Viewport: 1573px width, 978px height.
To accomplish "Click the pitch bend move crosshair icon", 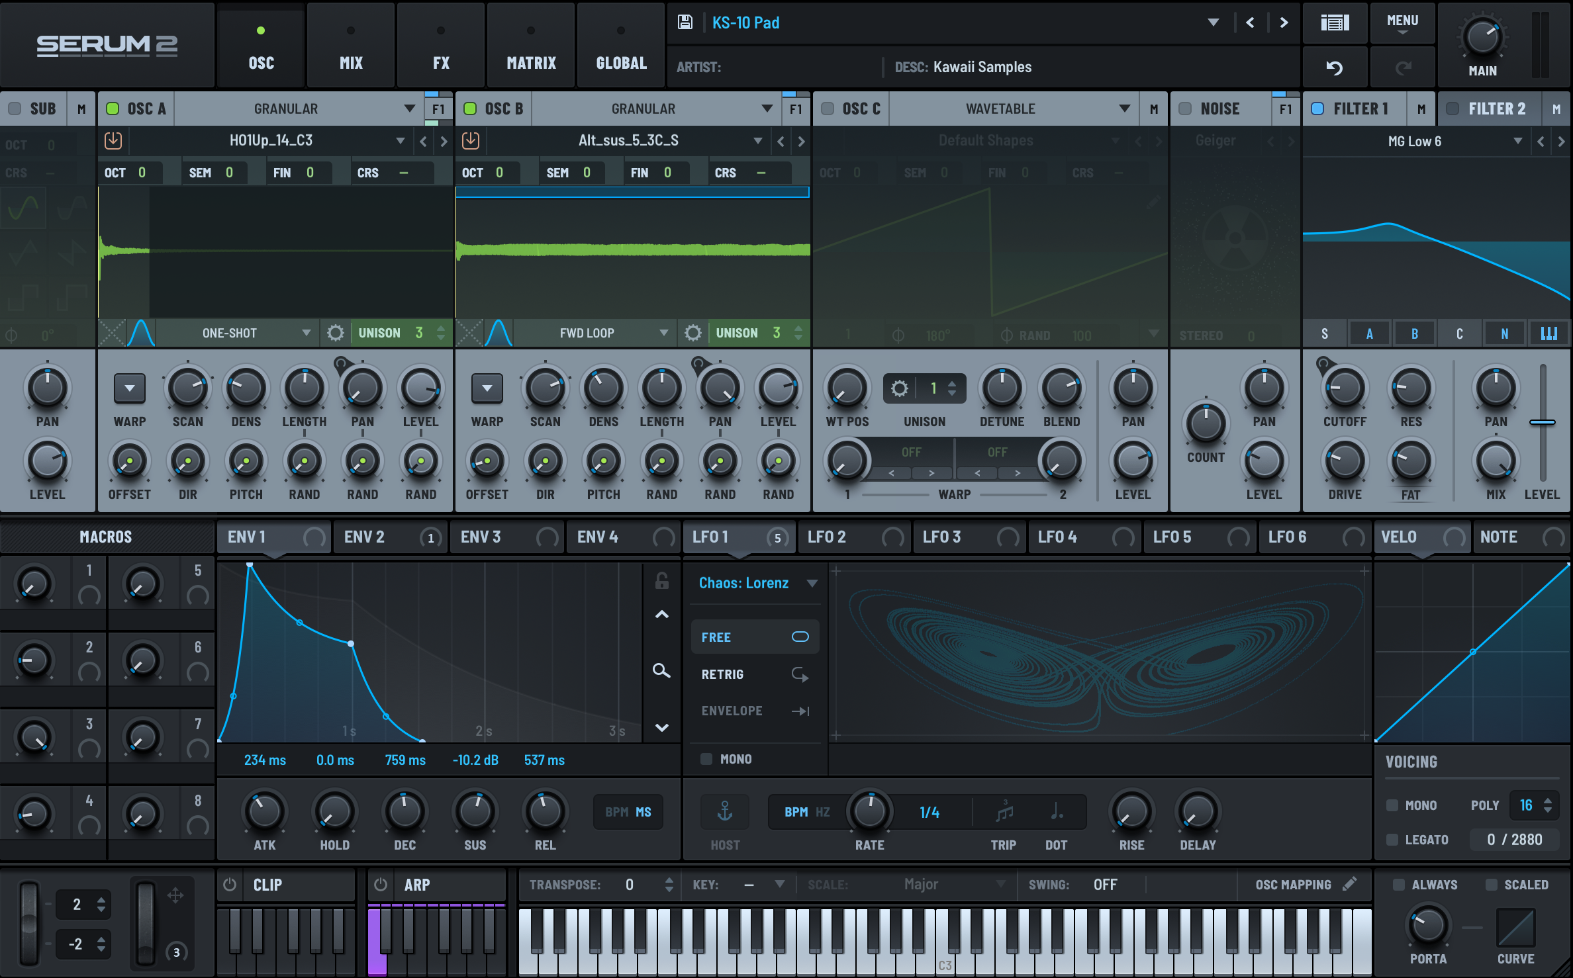I will click(x=175, y=895).
